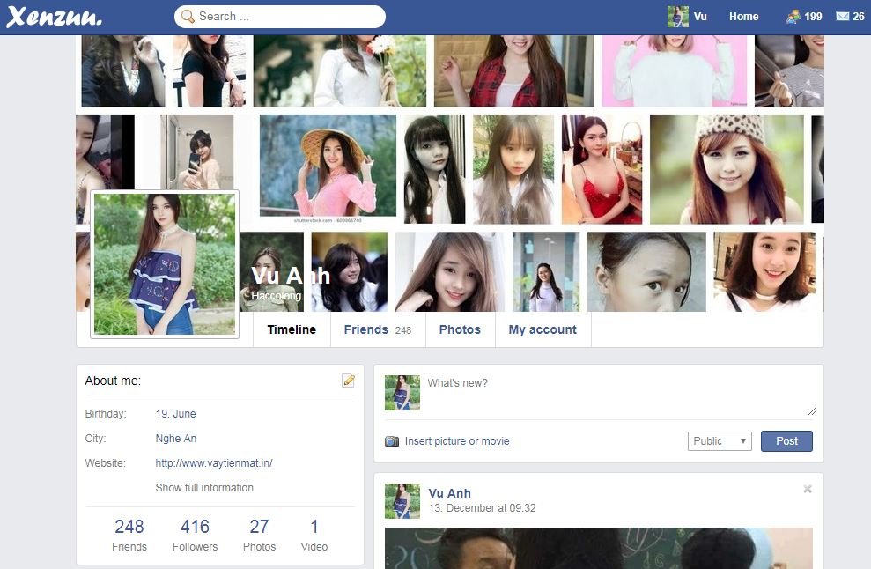871x569 pixels.
Task: Focus the Search input field
Action: click(x=280, y=17)
